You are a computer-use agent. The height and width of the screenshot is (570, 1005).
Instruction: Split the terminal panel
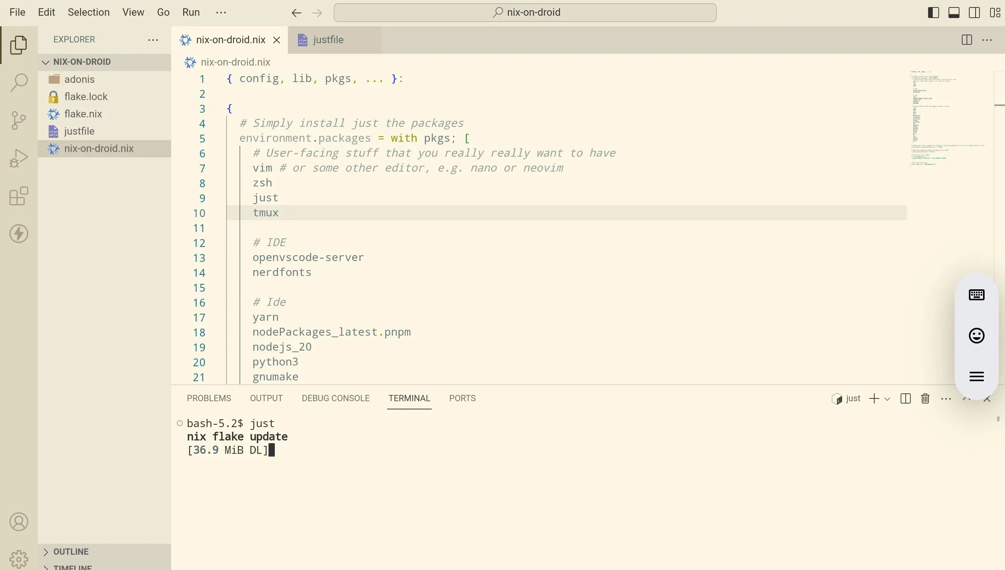pyautogui.click(x=905, y=398)
